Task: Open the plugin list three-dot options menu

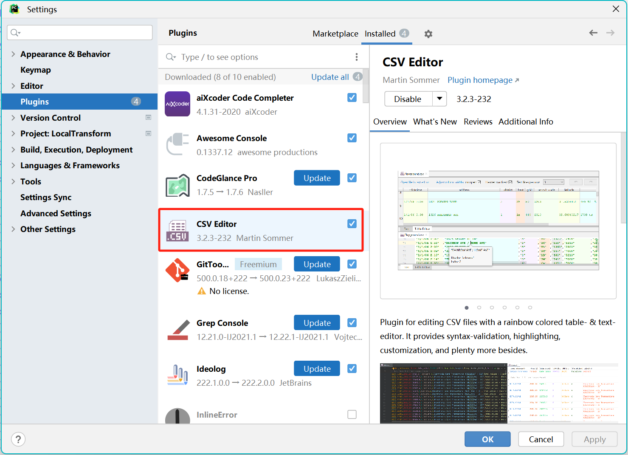Action: click(x=357, y=57)
